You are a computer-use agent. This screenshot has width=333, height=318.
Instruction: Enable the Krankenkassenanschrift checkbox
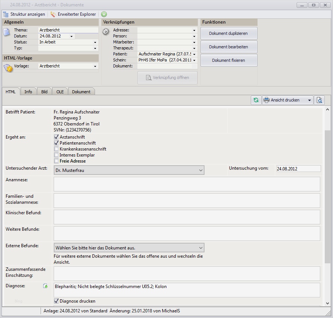57,149
